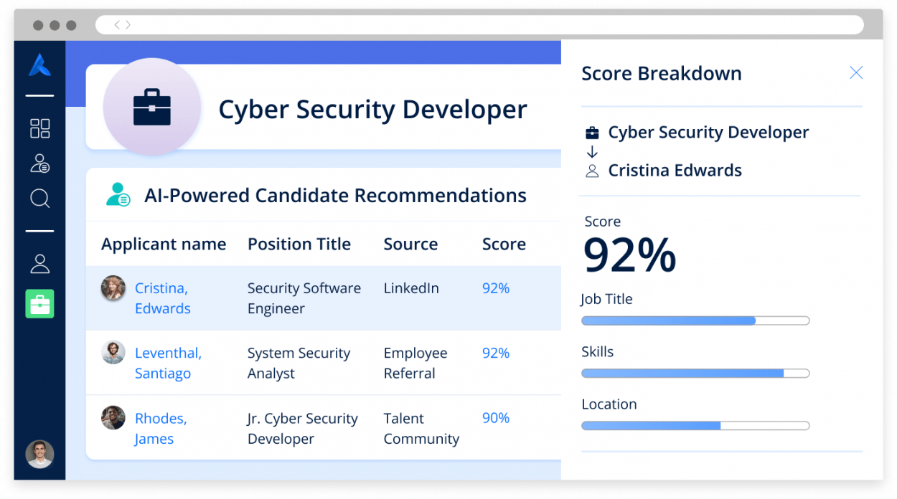Open Leventhal, Santiago candidate profile
Viewport: 897px width, 499px height.
coord(168,363)
